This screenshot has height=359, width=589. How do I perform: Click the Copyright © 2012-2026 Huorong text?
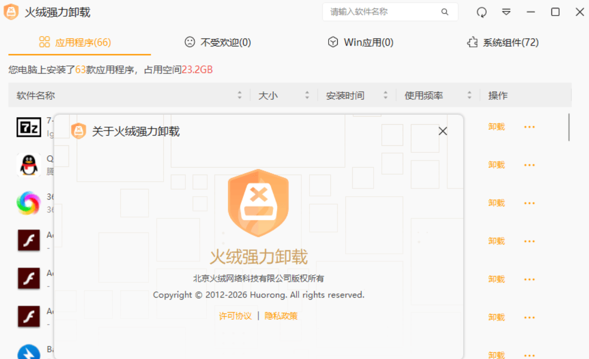pyautogui.click(x=259, y=295)
